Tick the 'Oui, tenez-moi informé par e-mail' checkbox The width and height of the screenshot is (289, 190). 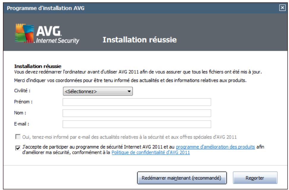point(18,137)
